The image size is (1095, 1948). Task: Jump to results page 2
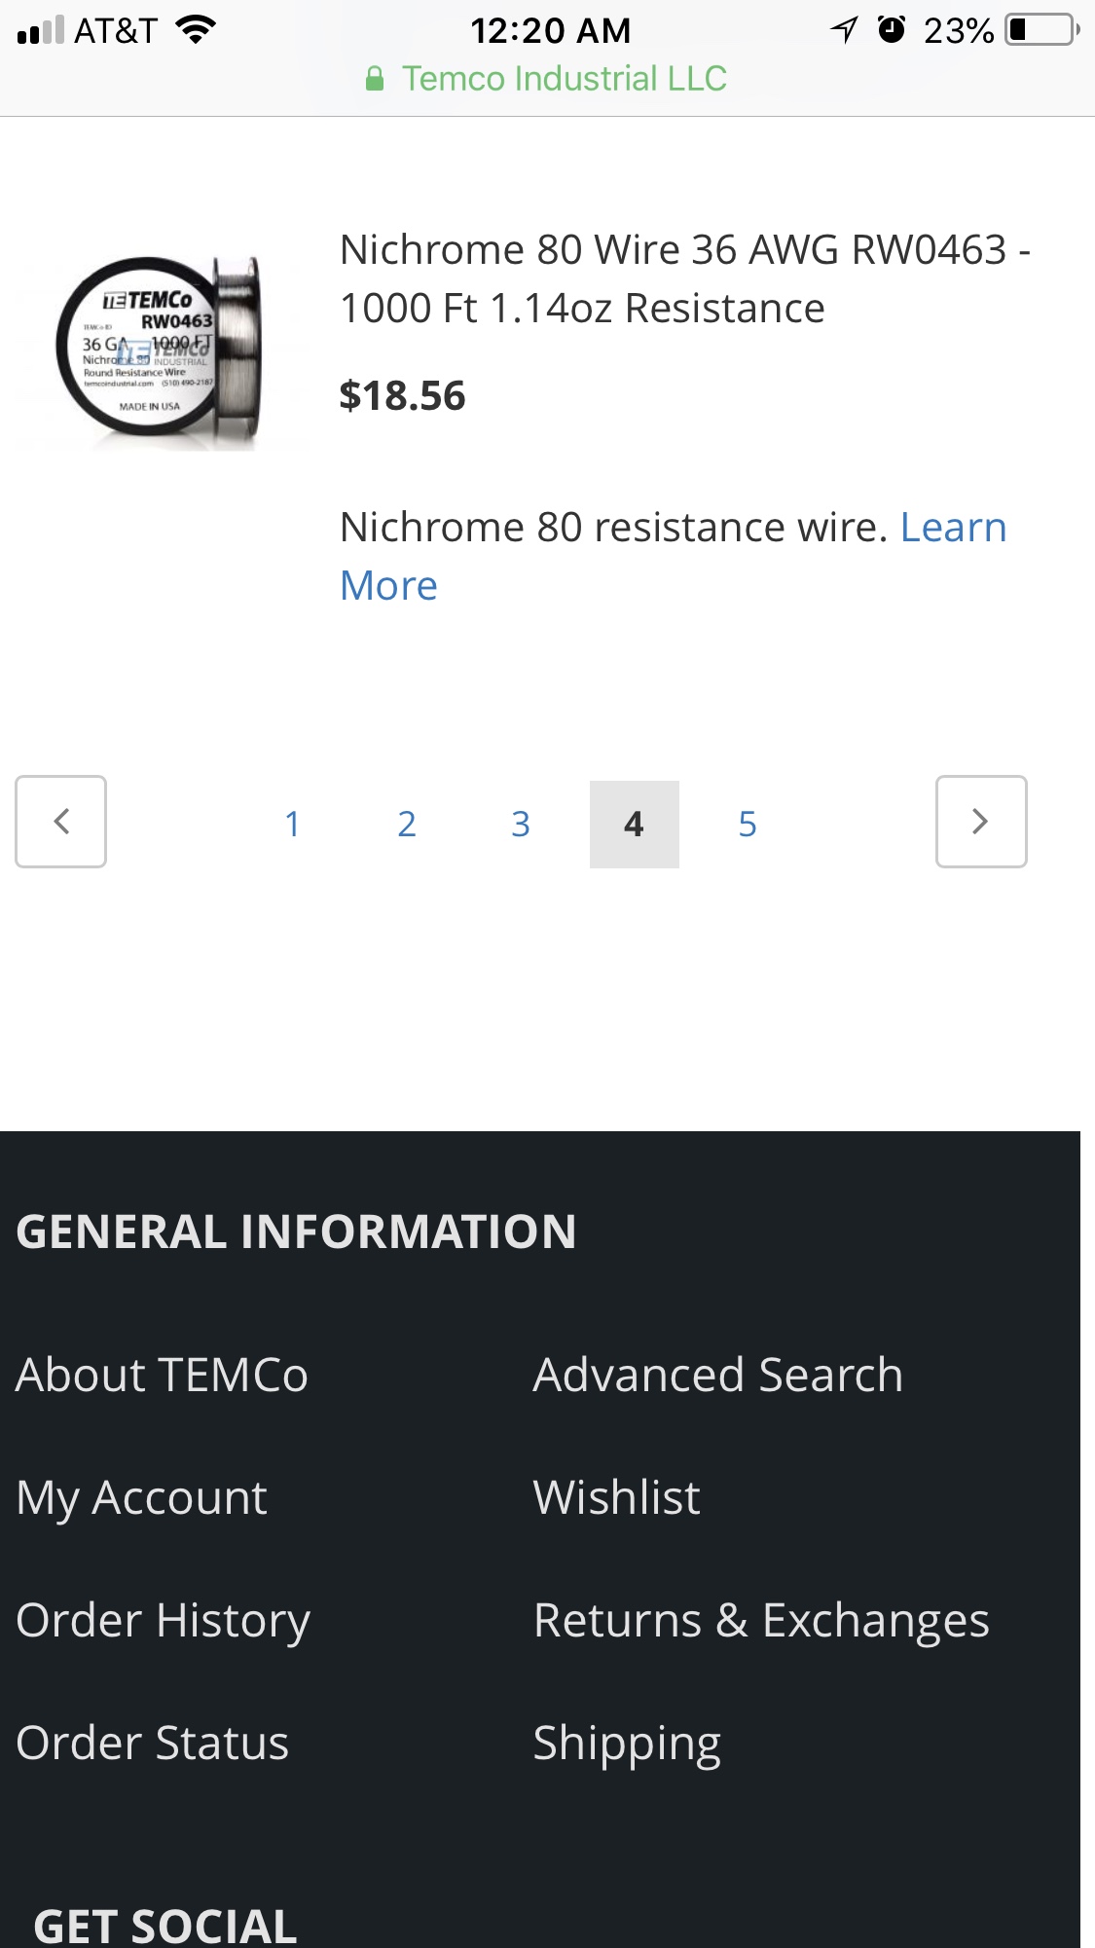click(x=407, y=825)
